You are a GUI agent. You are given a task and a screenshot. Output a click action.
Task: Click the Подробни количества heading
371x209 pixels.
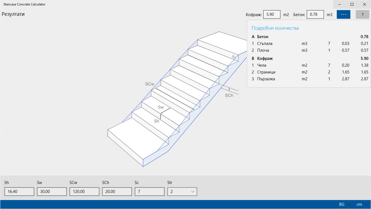tap(275, 28)
